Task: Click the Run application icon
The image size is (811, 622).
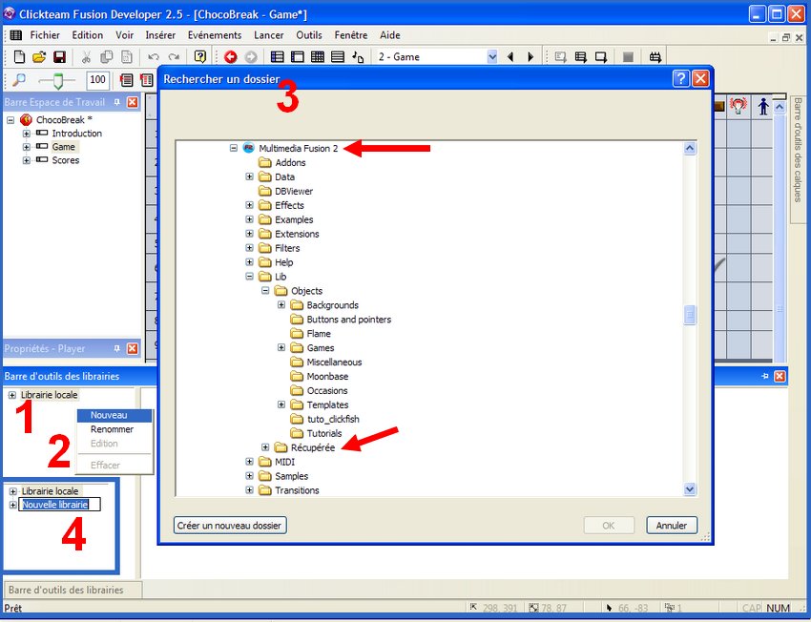Action: tap(580, 57)
